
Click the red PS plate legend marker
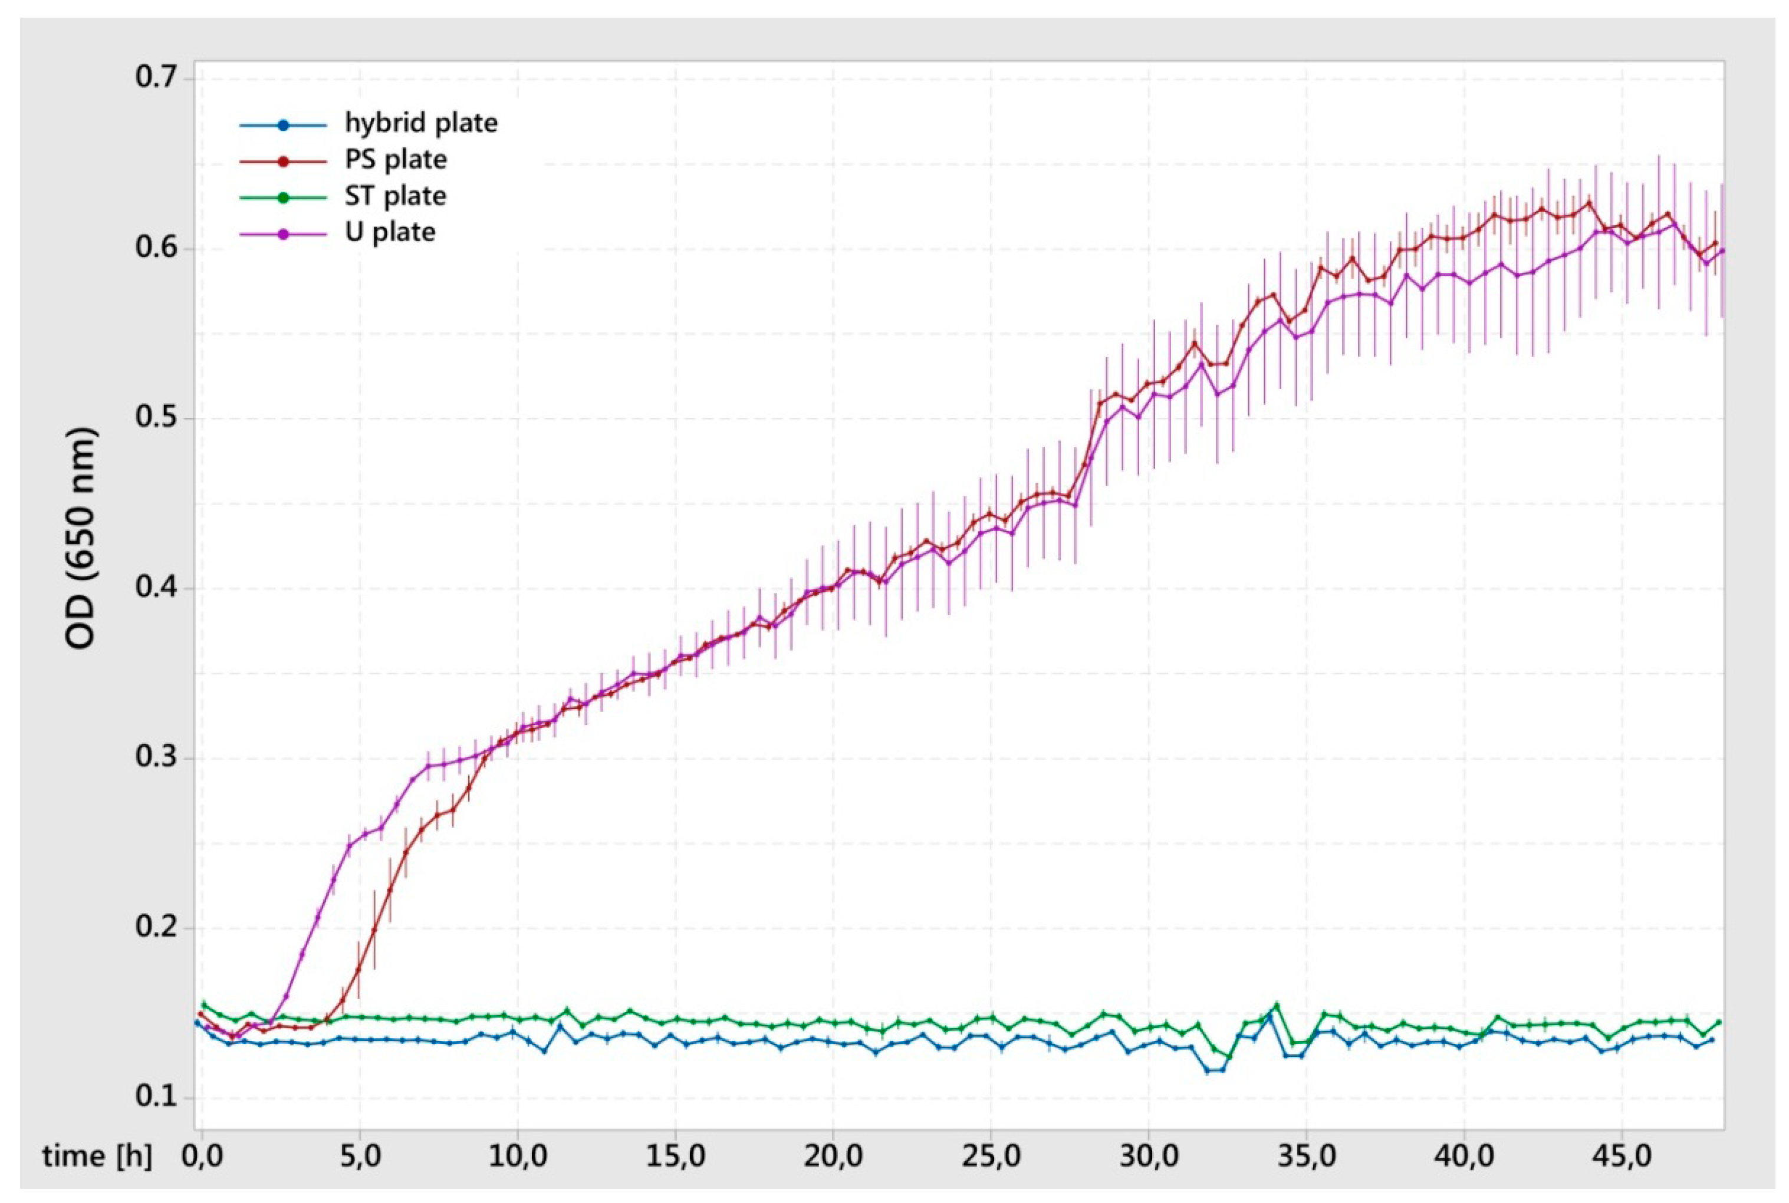283,161
